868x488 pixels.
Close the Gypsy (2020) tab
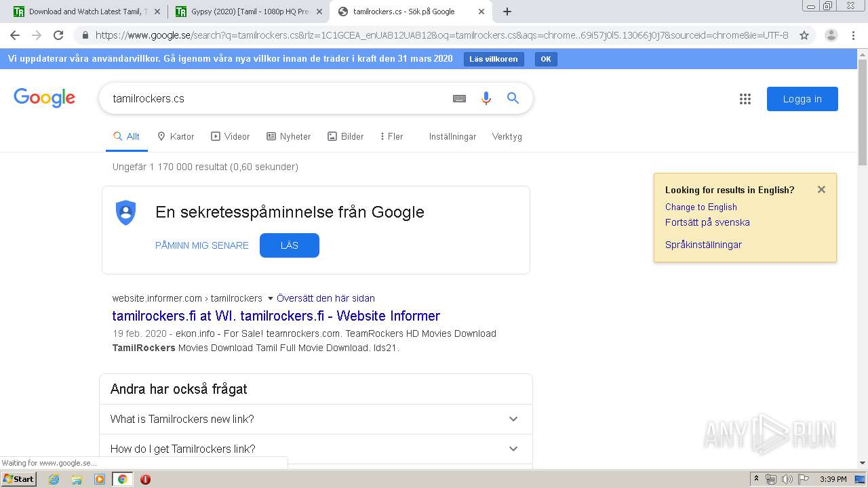(x=319, y=12)
